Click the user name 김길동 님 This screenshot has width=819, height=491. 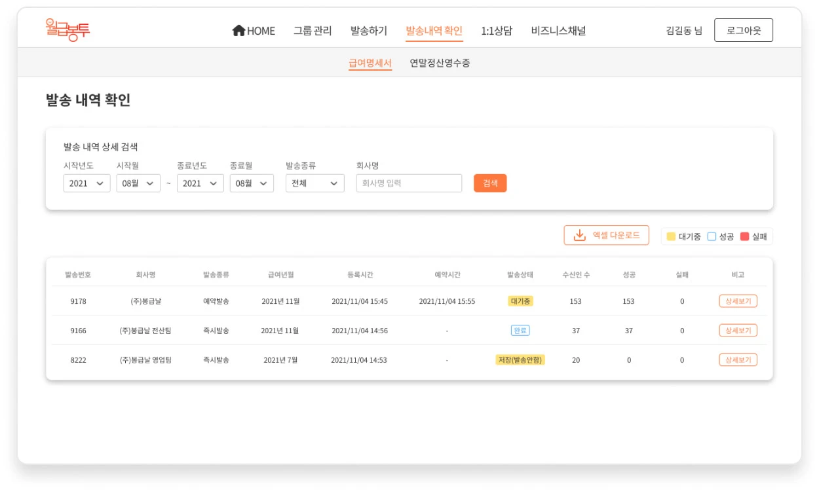(684, 31)
